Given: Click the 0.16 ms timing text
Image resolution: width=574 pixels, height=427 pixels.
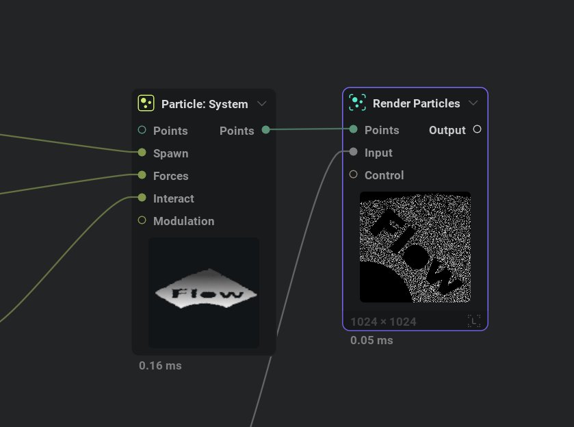Looking at the screenshot, I should [x=160, y=365].
